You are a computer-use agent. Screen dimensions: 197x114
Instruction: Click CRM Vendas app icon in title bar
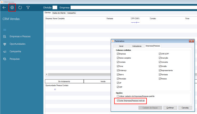(2, 2)
